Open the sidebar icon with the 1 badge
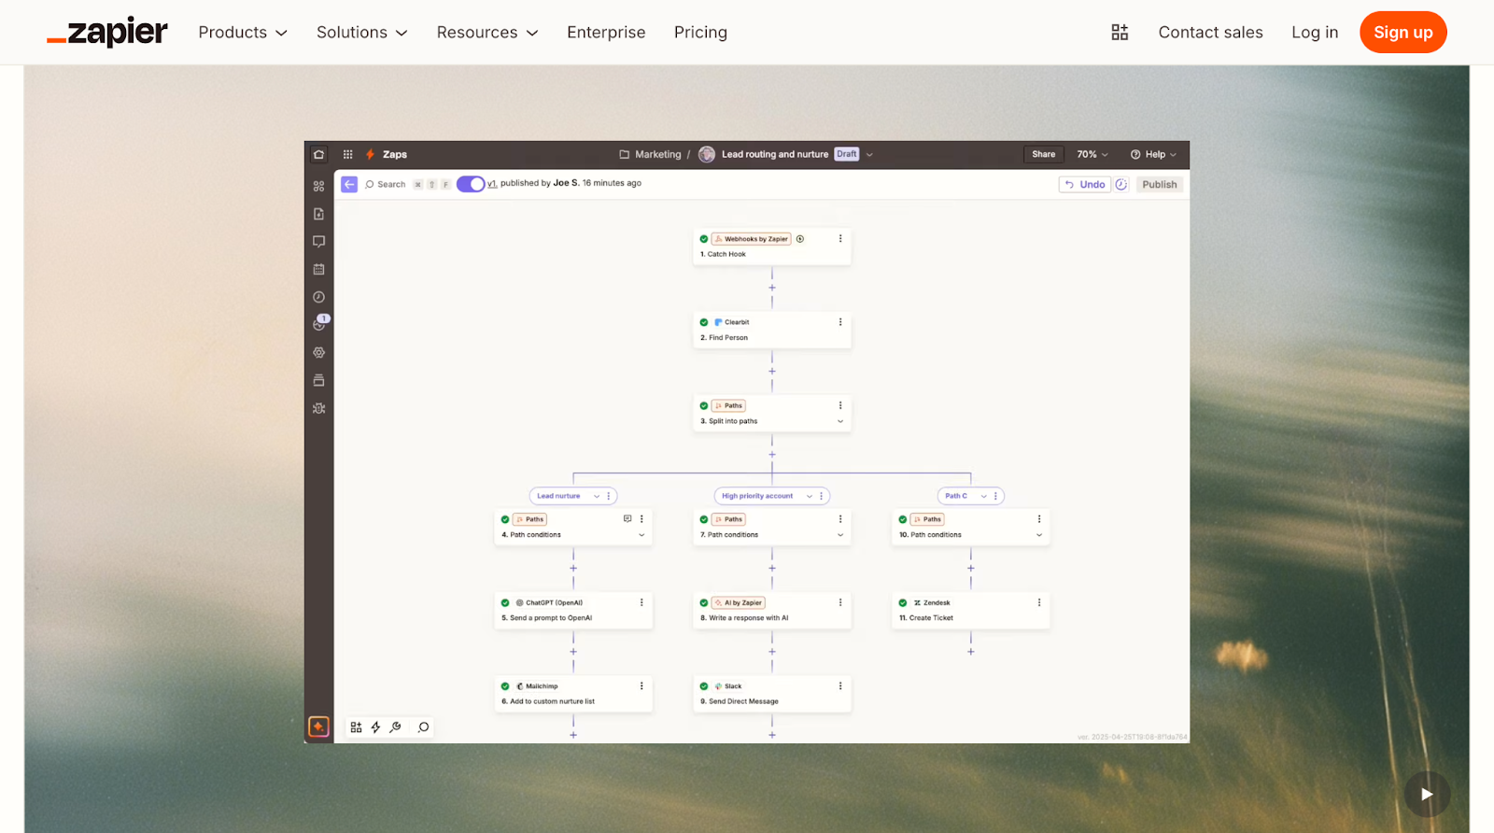 pyautogui.click(x=320, y=323)
